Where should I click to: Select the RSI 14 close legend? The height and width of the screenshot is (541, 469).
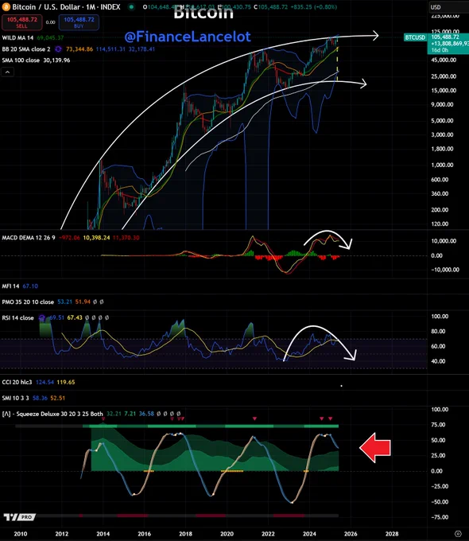18,317
